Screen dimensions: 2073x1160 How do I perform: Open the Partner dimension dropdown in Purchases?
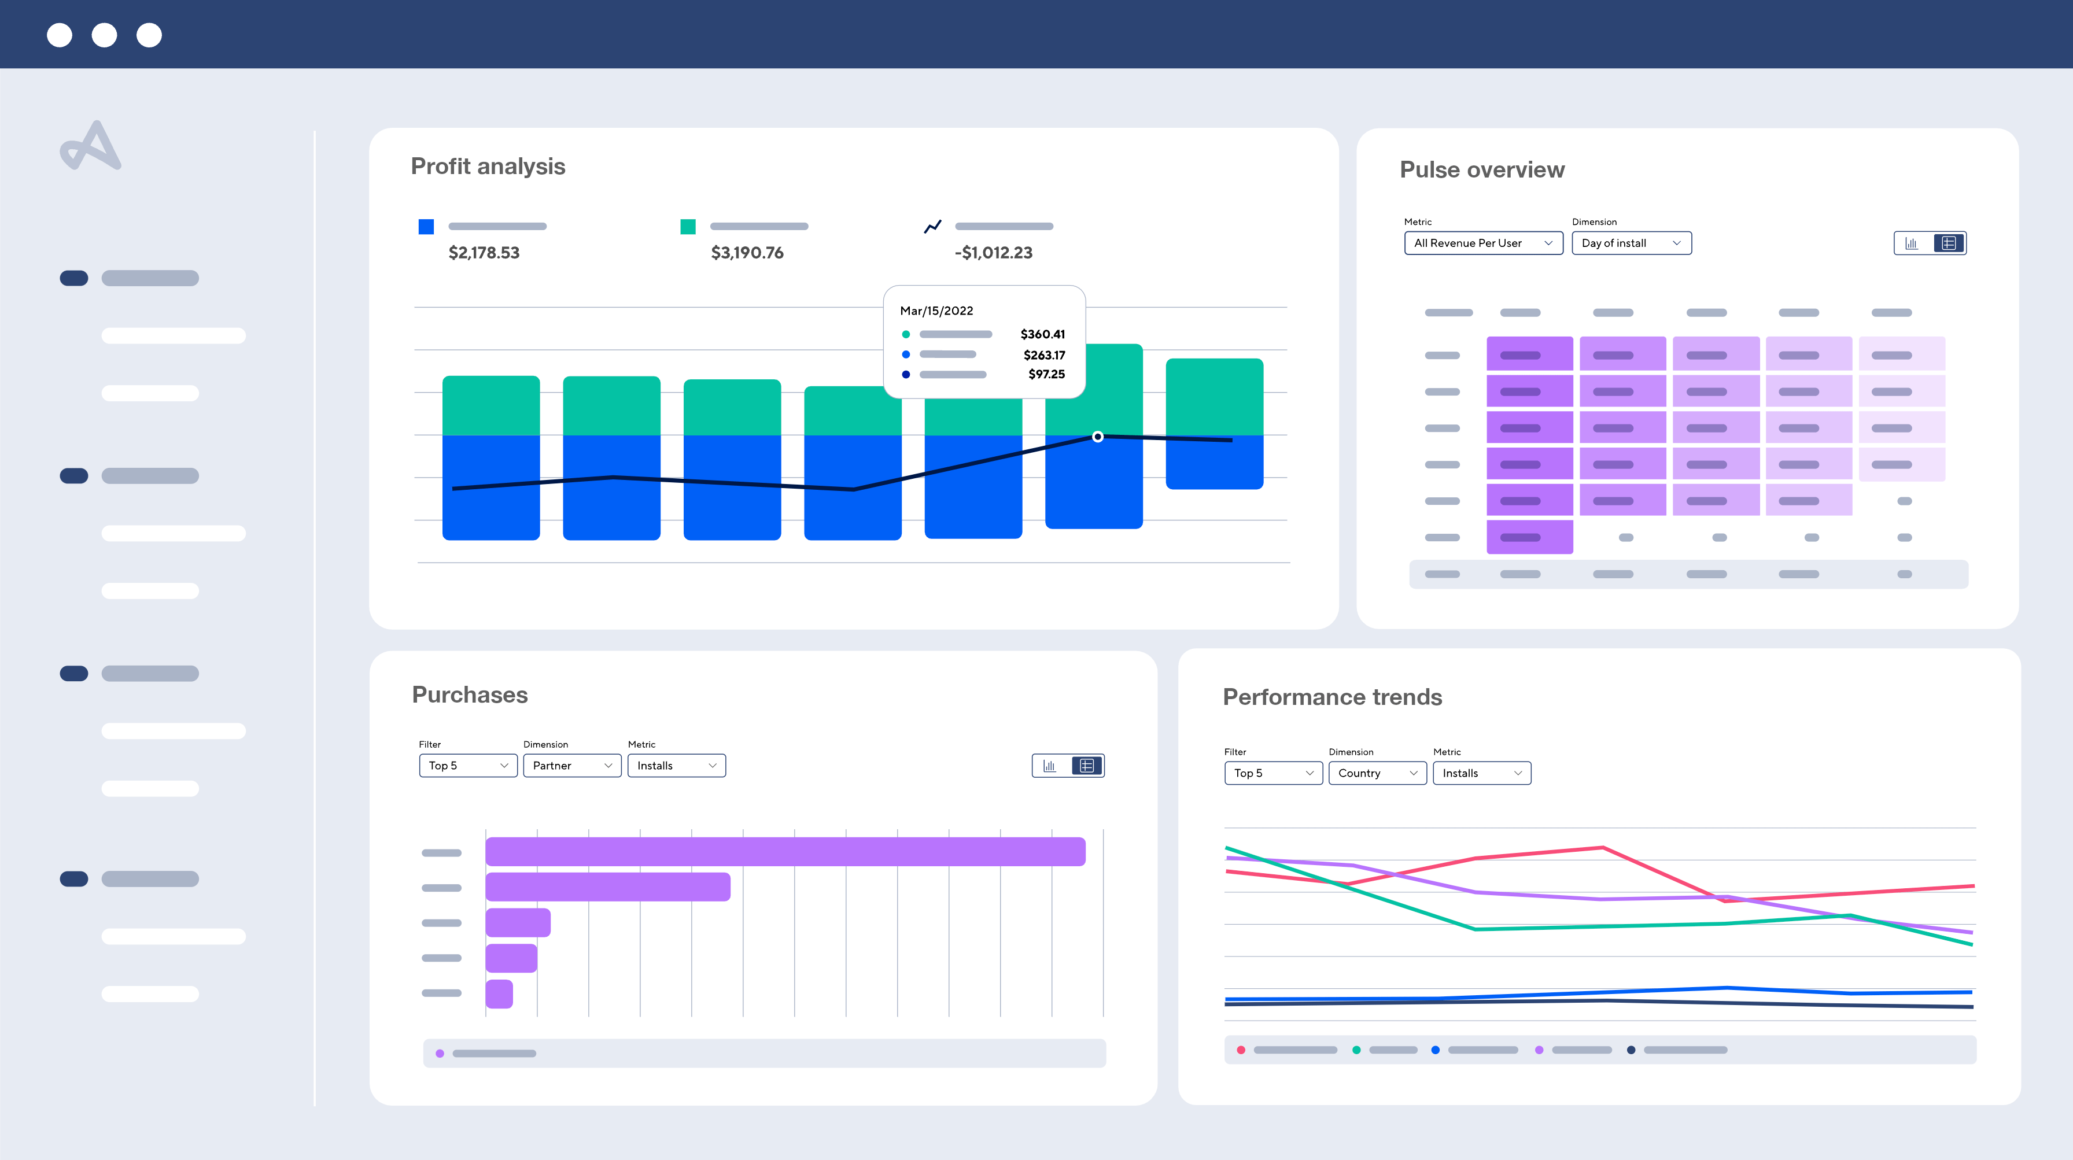(x=571, y=766)
